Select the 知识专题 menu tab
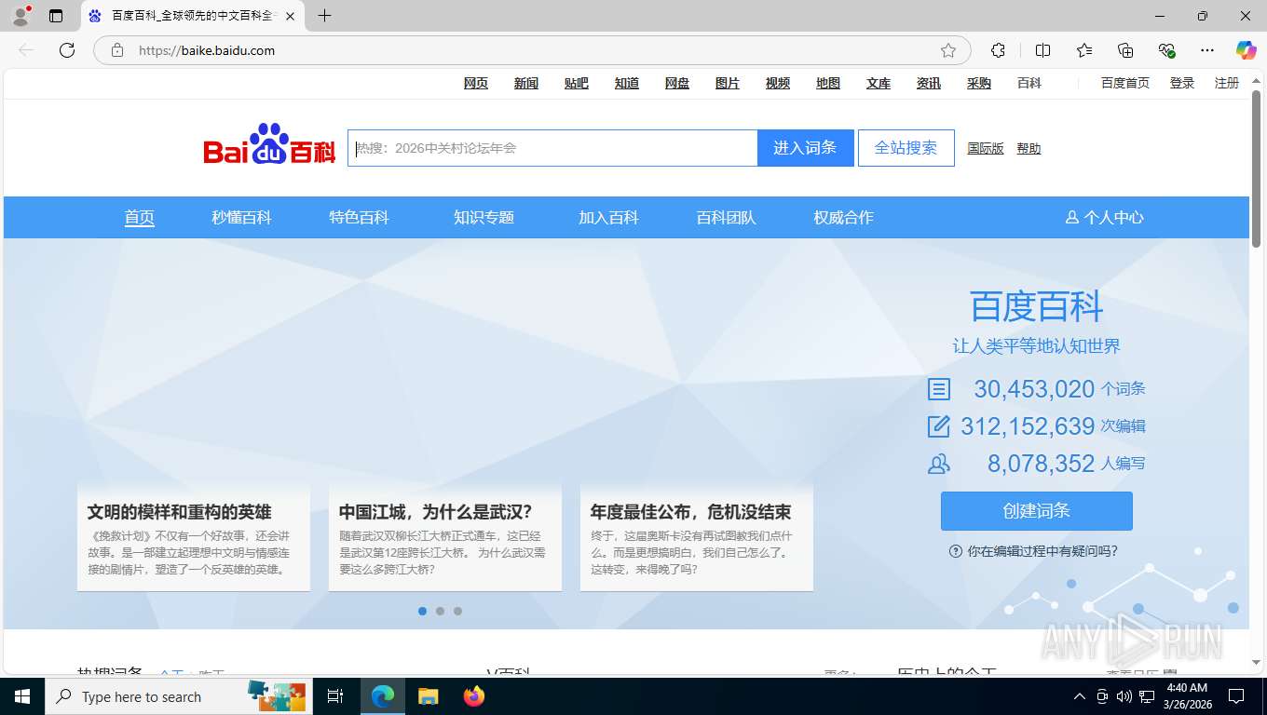This screenshot has width=1267, height=715. pyautogui.click(x=484, y=217)
